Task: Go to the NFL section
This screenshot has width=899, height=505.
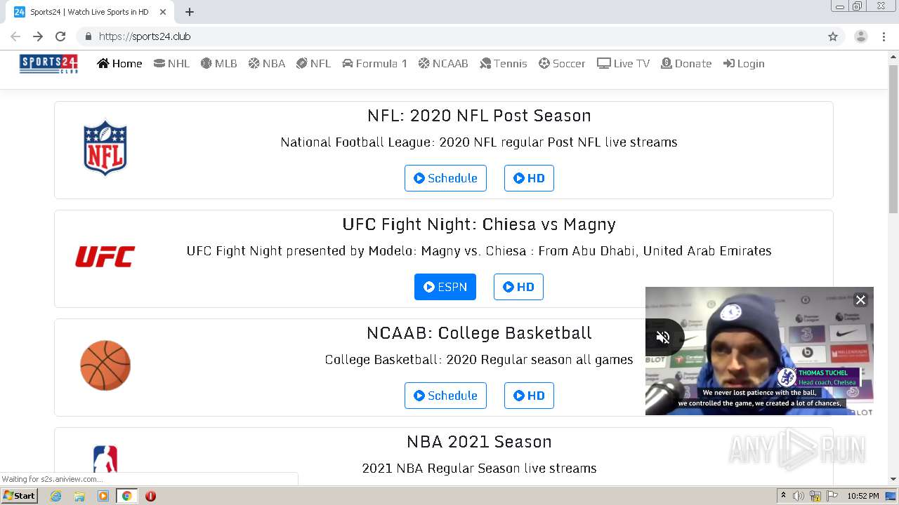Action: click(314, 63)
